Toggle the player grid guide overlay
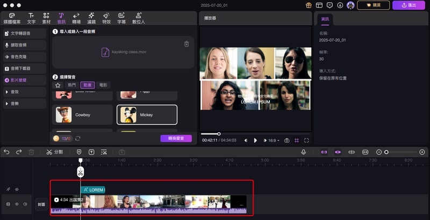 pos(297,140)
